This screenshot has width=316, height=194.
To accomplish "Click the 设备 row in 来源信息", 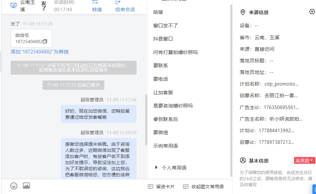I will pyautogui.click(x=249, y=25).
